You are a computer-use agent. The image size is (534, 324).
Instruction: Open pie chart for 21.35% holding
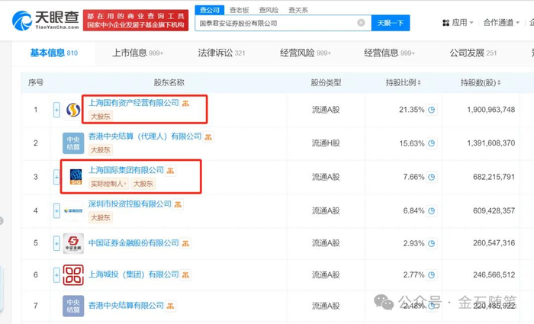pos(432,110)
